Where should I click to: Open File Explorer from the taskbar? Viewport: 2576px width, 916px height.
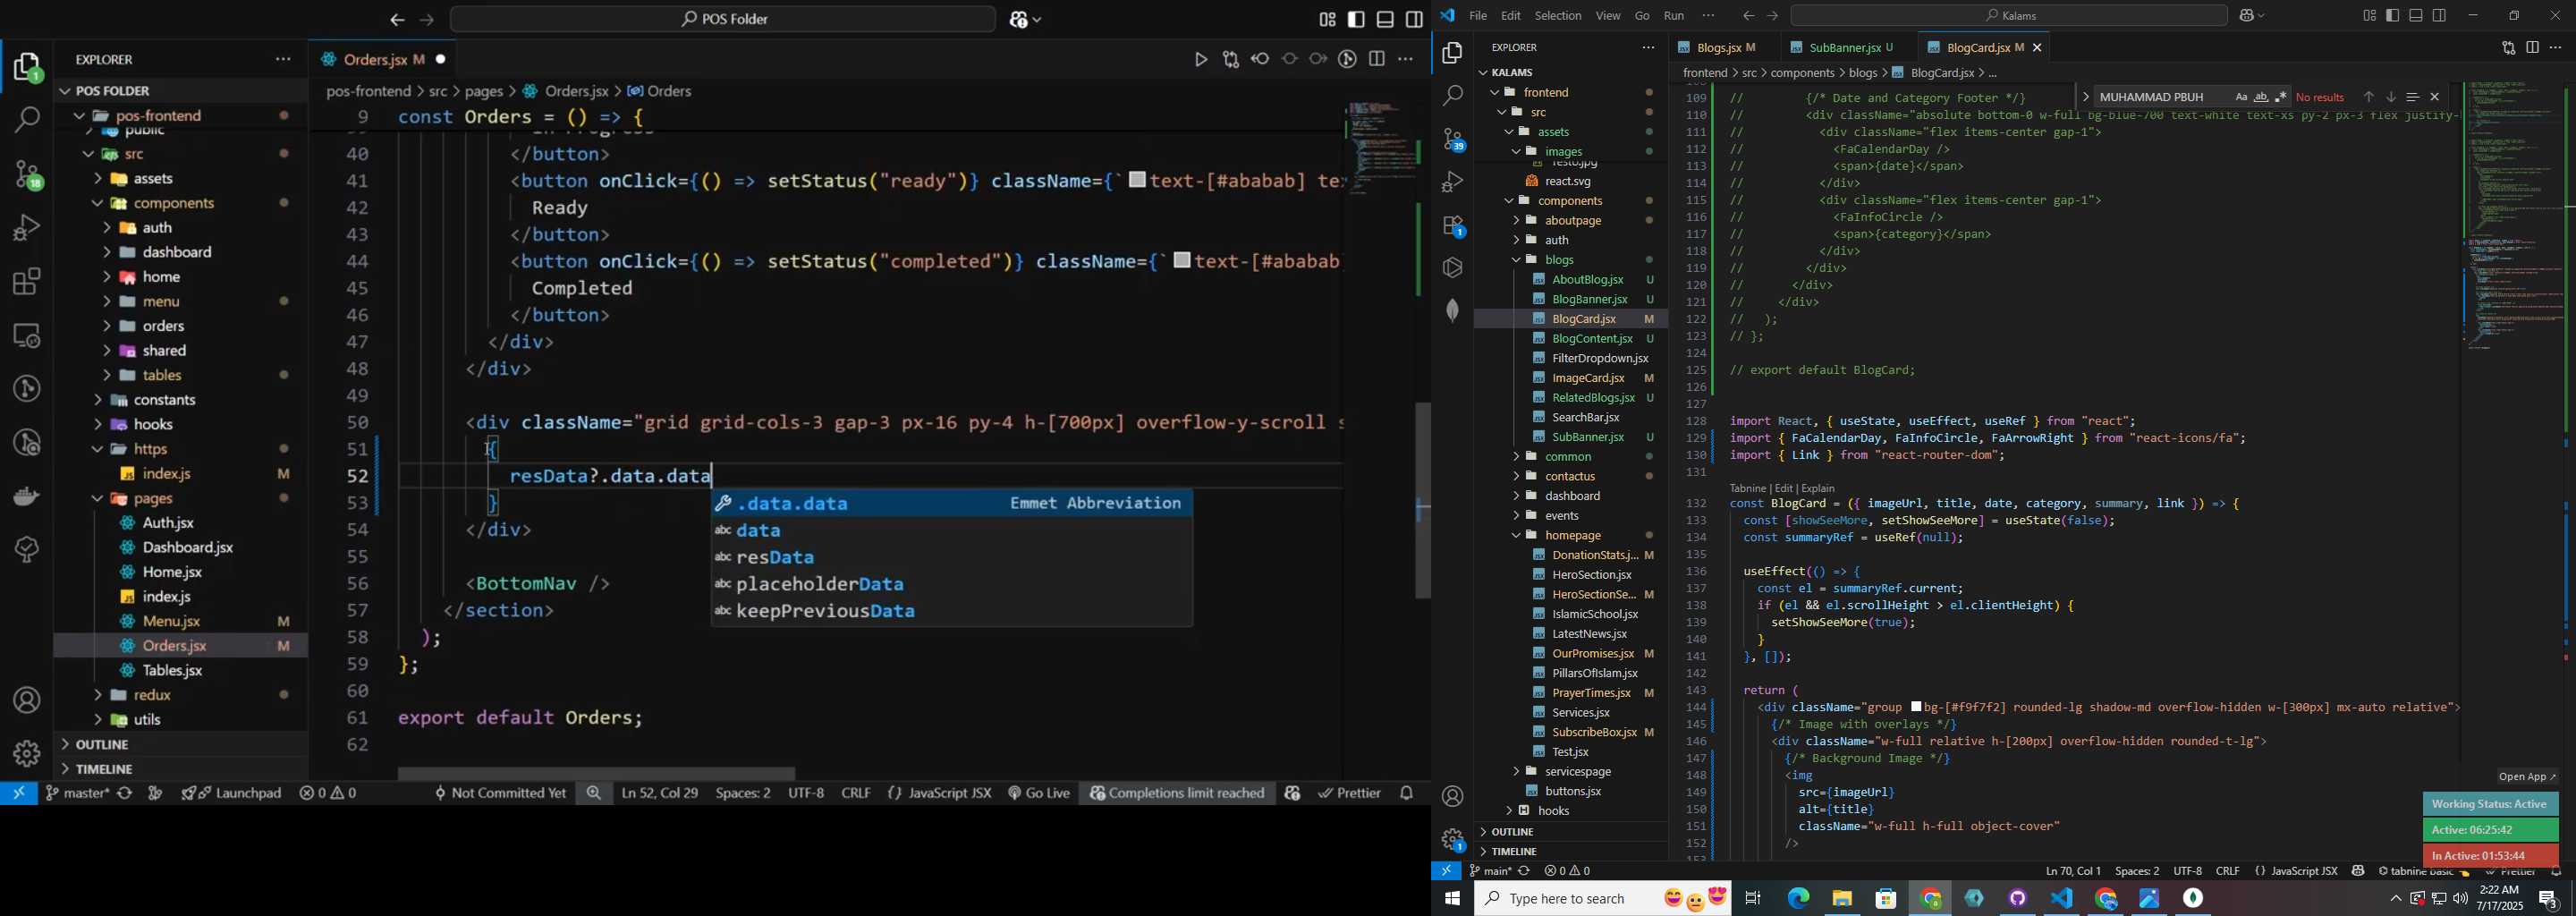(1841, 898)
